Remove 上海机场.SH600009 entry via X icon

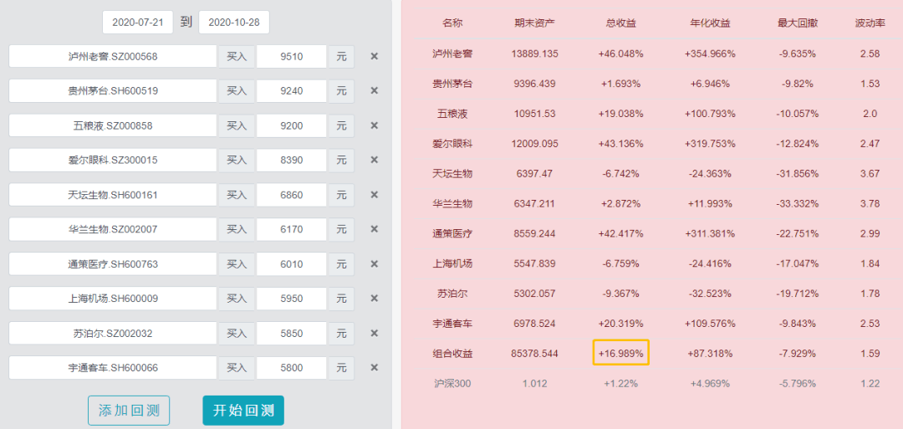point(374,299)
